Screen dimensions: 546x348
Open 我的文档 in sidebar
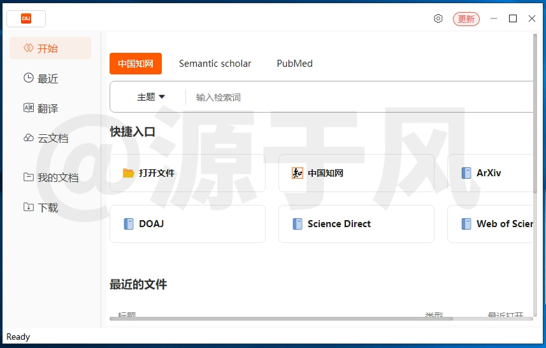pos(50,177)
